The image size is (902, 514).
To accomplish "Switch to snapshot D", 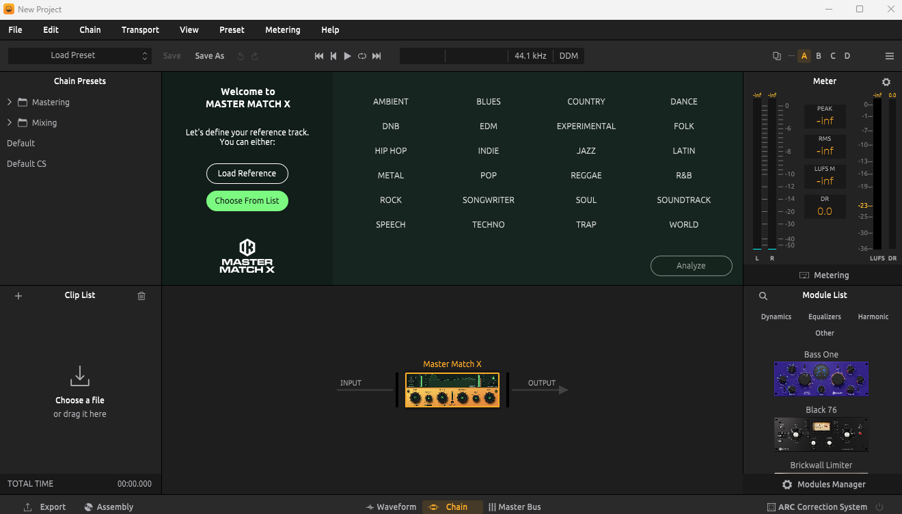I will [847, 56].
